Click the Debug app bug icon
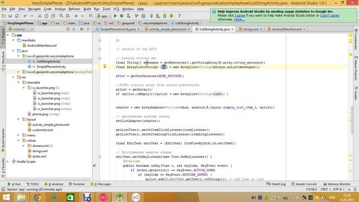Viewport: 359px width, 202px height. coord(122,16)
